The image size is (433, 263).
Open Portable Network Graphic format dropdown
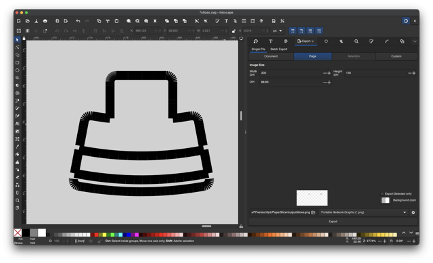(364, 212)
